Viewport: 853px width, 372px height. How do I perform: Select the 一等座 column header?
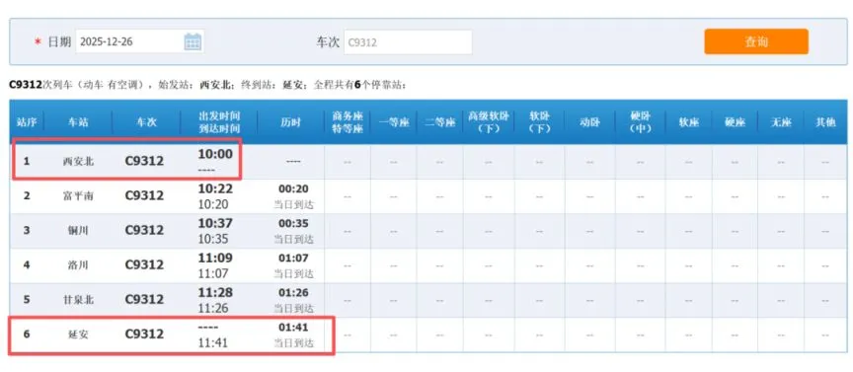click(393, 122)
